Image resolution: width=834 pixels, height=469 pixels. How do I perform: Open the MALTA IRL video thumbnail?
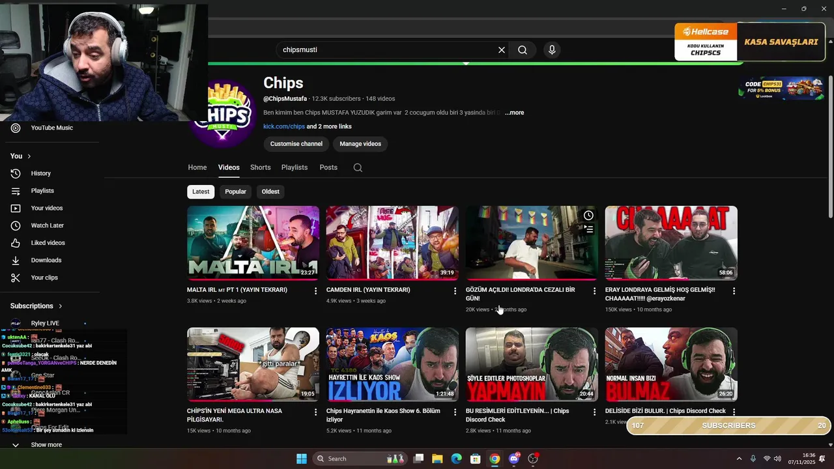pos(253,243)
